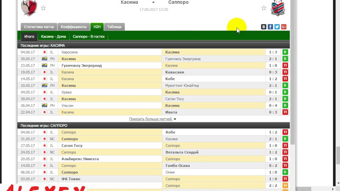Image resolution: width=340 pixels, height=191 pixels.
Task: Open the Касима team logo
Action: (29, 8)
